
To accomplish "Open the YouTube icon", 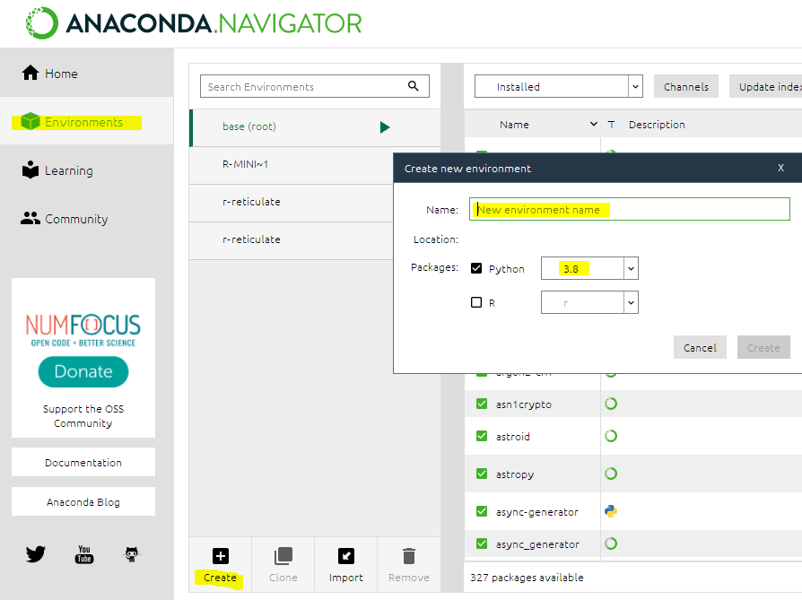I will [84, 554].
